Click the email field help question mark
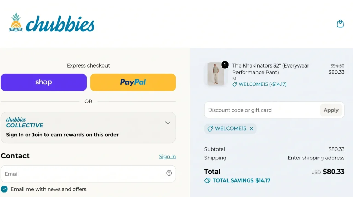The width and height of the screenshot is (353, 197). [169, 173]
